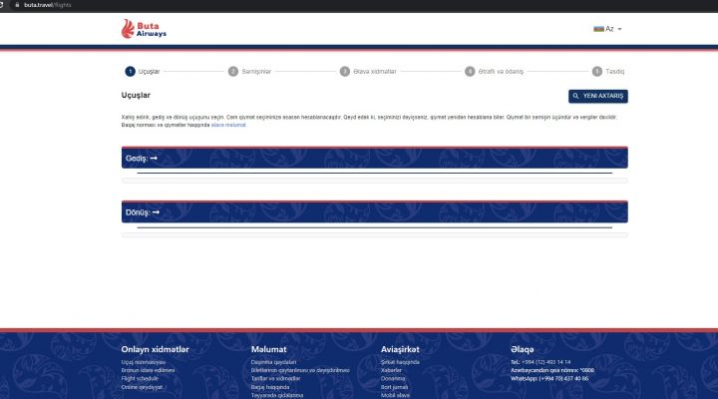The width and height of the screenshot is (718, 399).
Task: Click the browser reload icon
Action: pos(3,4)
